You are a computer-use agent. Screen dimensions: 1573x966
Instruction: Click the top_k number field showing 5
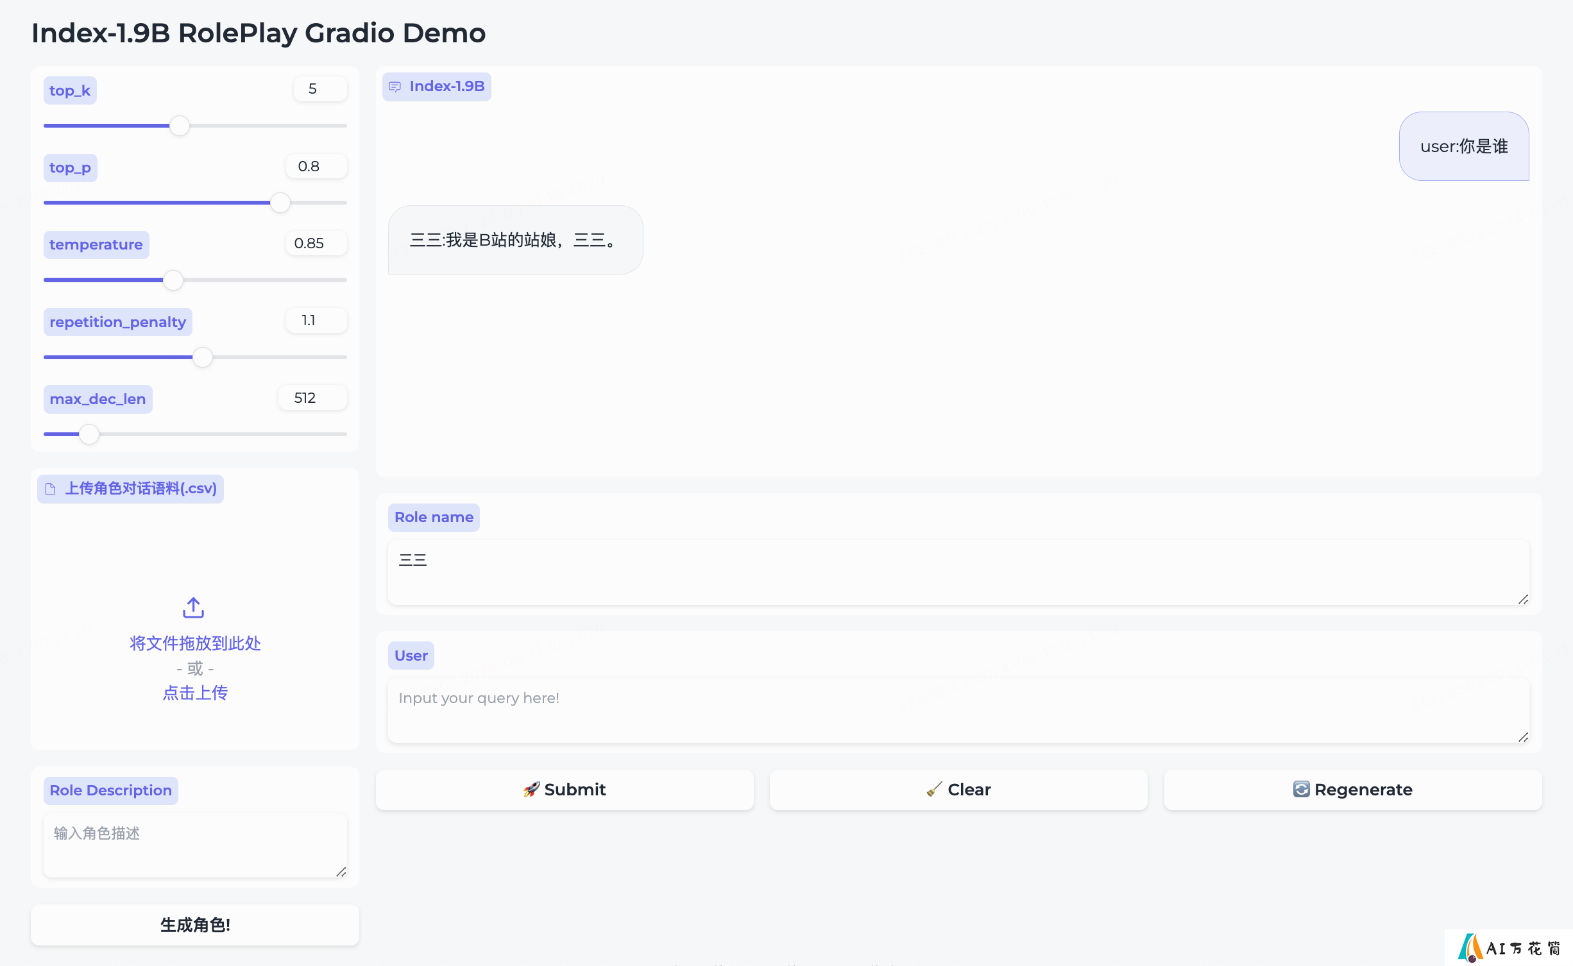pyautogui.click(x=320, y=89)
